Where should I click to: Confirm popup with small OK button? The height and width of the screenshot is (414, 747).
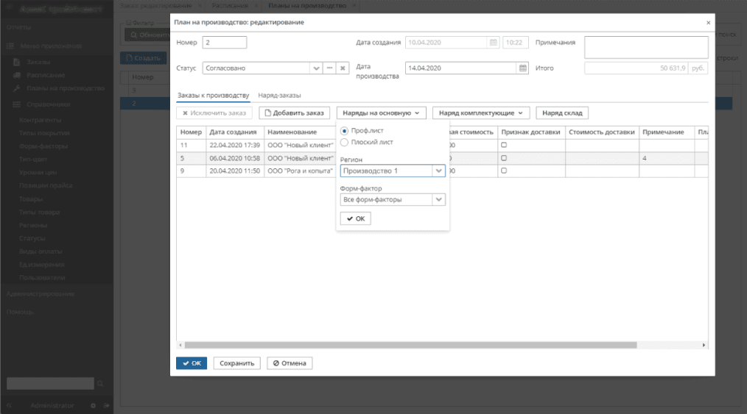click(x=355, y=218)
